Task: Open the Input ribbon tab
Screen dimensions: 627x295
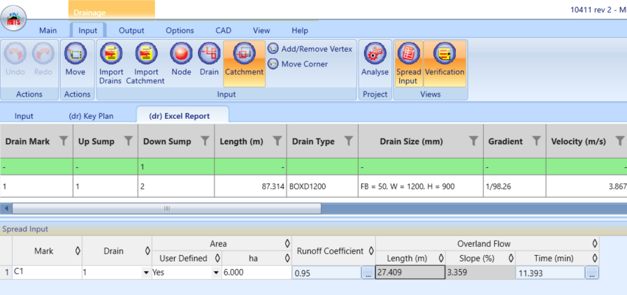Action: coord(88,30)
